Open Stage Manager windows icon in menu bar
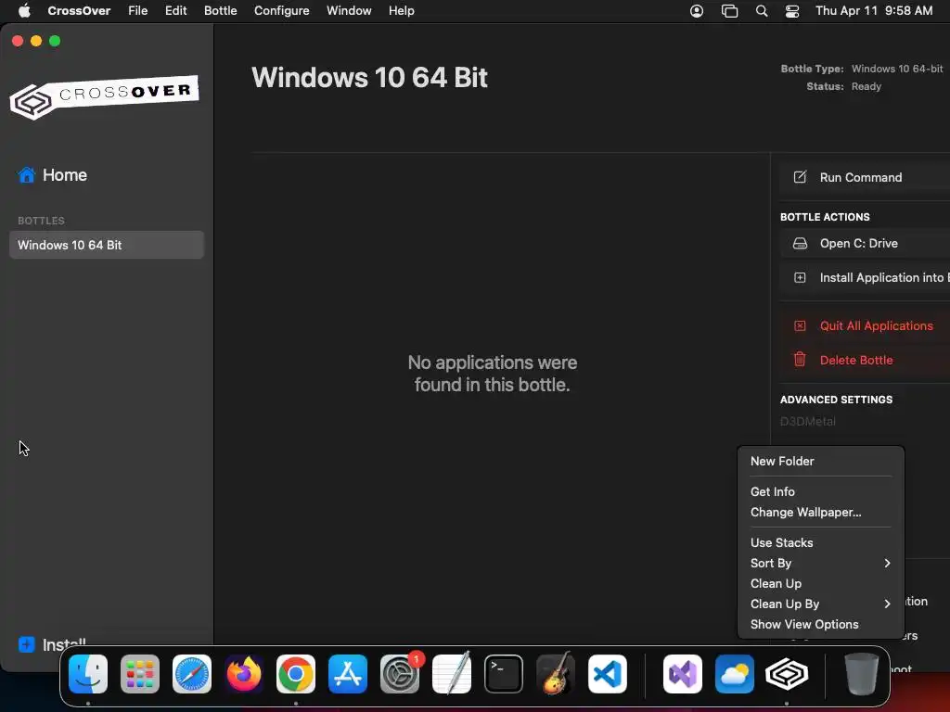The image size is (950, 712). pyautogui.click(x=729, y=11)
